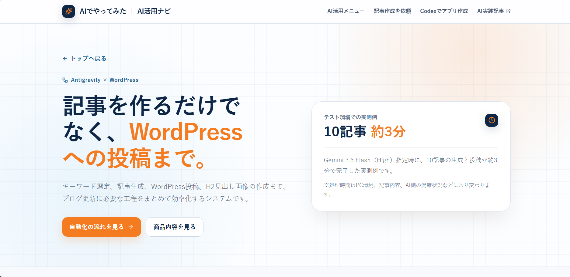The image size is (570, 277).
Task: Go to Codexでアプリ作成 nav link
Action: (444, 11)
